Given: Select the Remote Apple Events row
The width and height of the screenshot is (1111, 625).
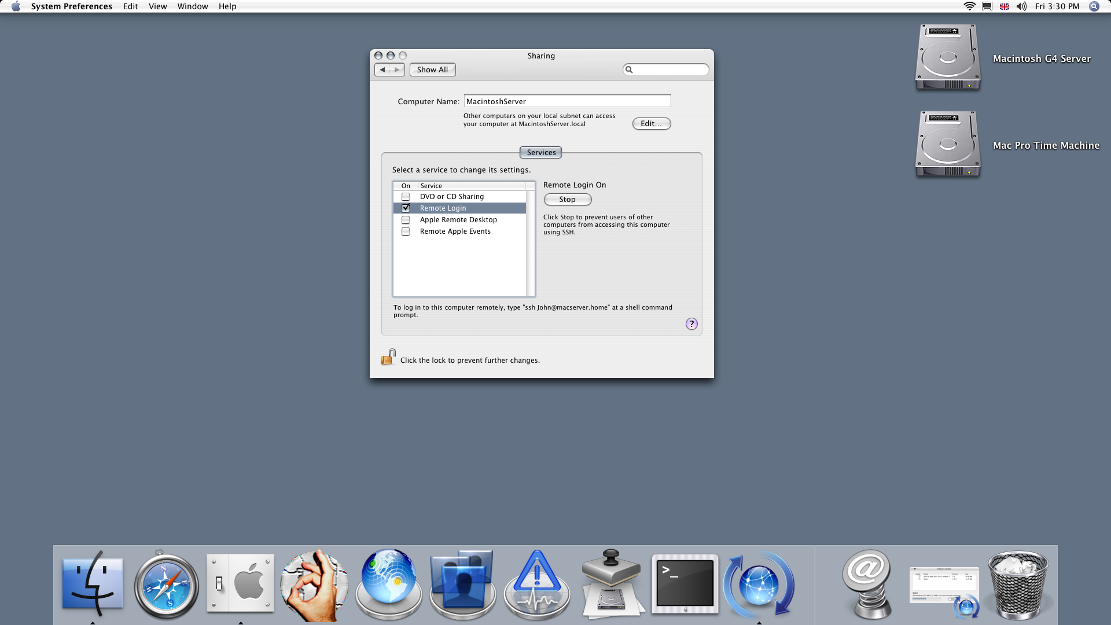Looking at the screenshot, I should click(459, 231).
